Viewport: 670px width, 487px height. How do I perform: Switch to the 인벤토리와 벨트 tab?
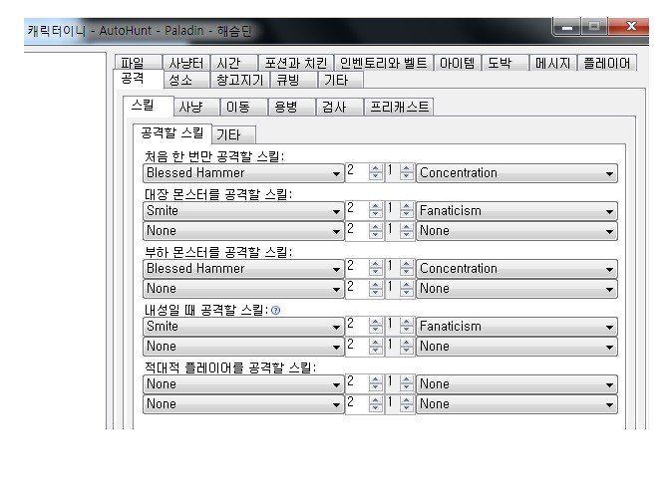pyautogui.click(x=383, y=63)
